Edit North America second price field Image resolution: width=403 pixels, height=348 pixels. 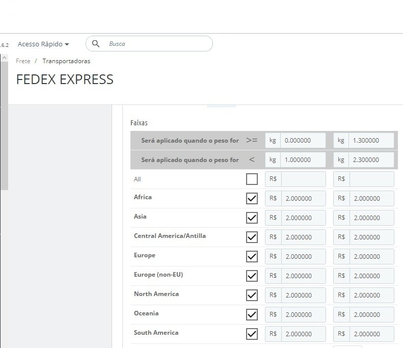click(371, 295)
